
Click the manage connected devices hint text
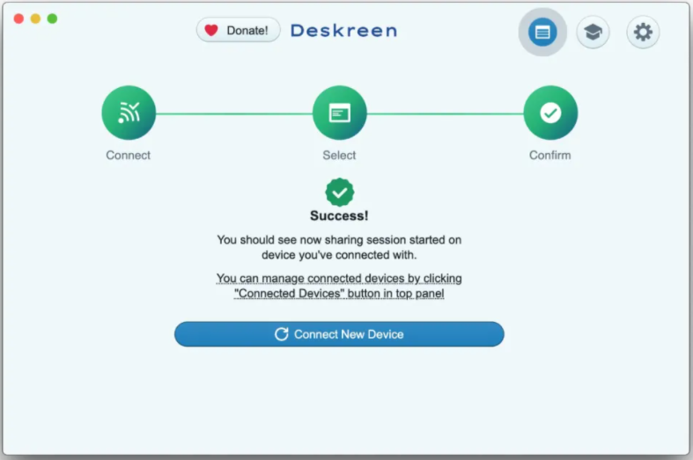point(339,286)
